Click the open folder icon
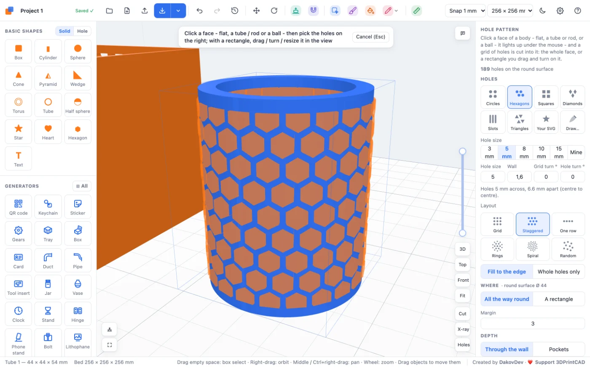 point(110,11)
